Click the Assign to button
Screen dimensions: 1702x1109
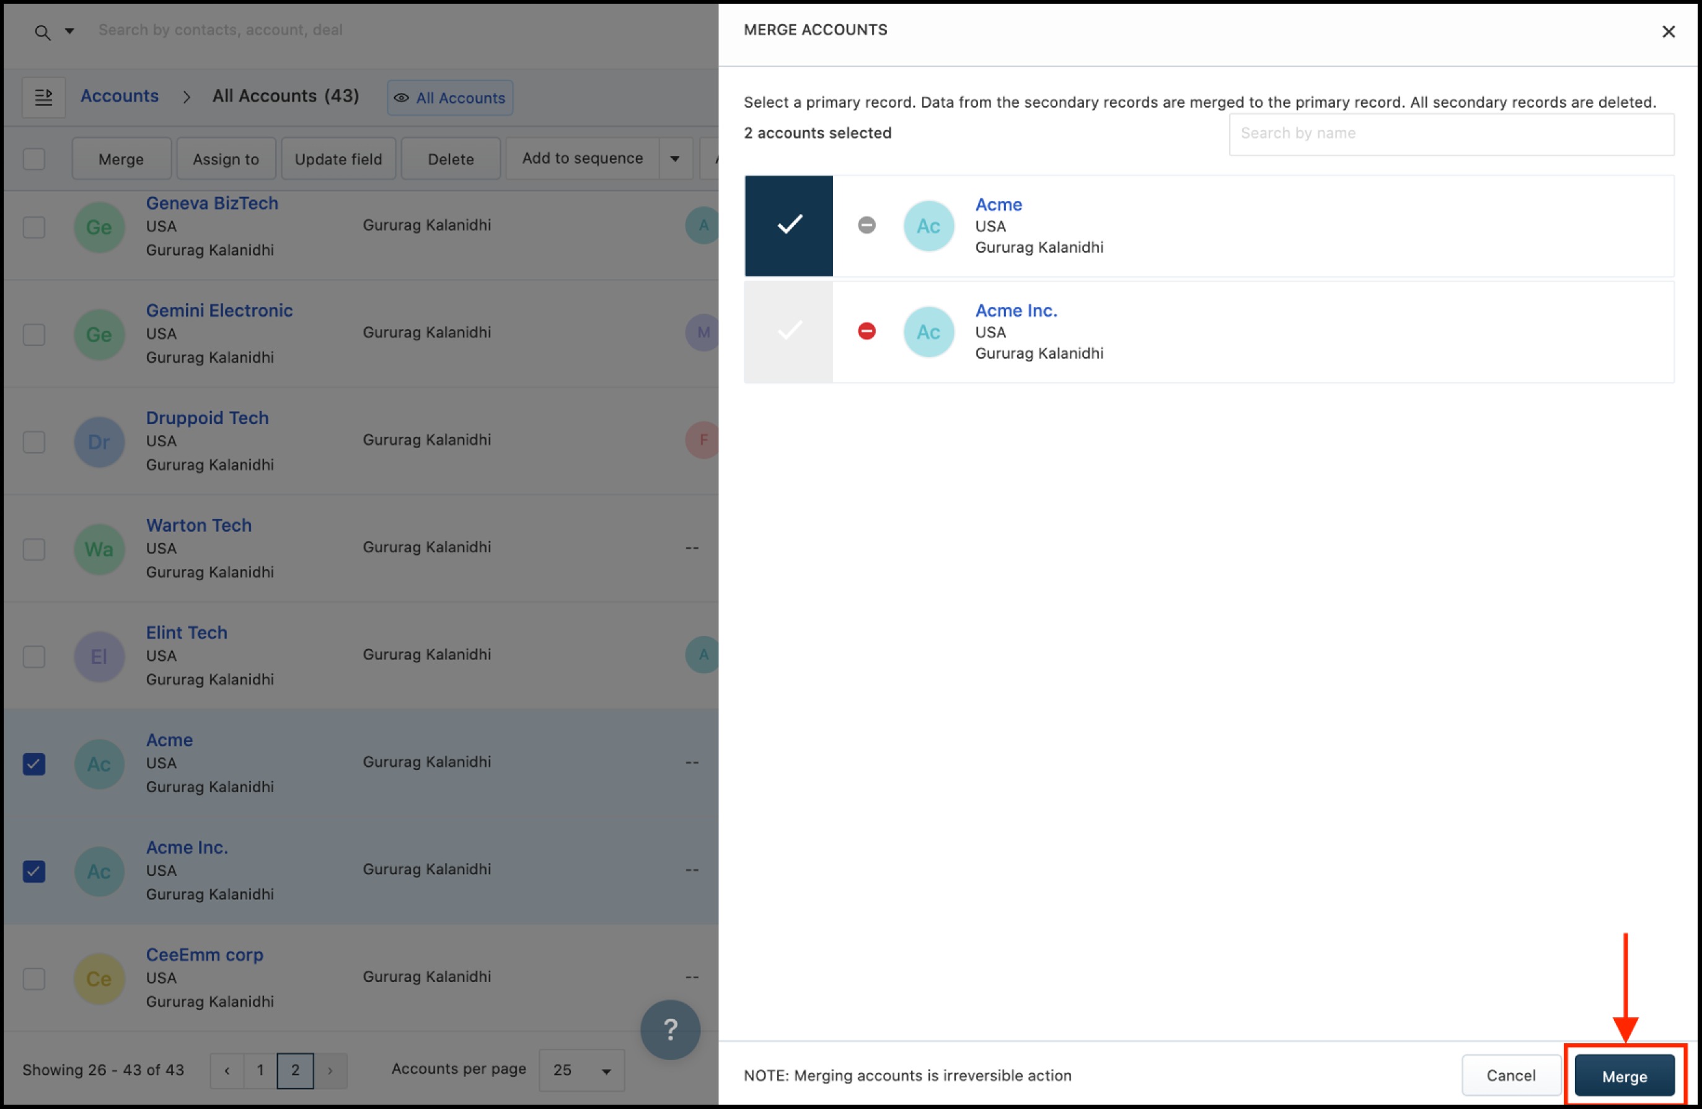coord(226,159)
